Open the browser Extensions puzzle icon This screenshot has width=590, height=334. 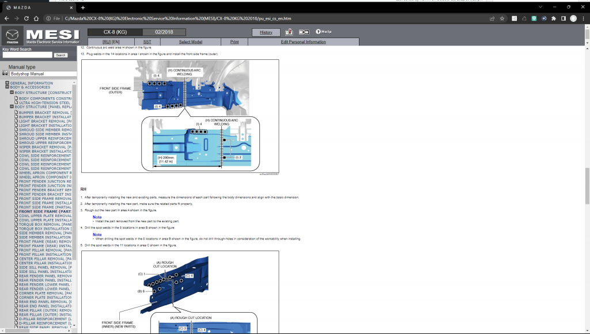pos(554,18)
